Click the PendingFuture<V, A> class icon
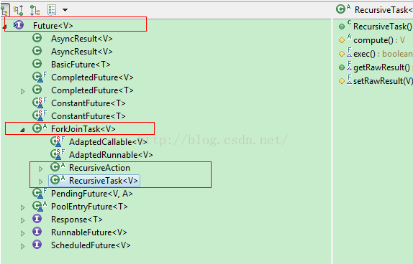 pos(40,193)
